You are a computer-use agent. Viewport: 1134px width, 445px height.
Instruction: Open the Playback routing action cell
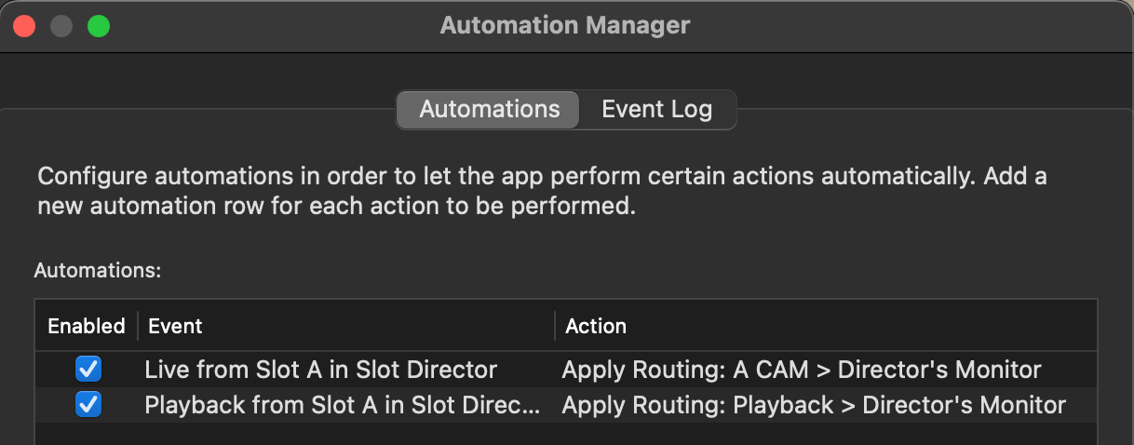pos(814,405)
